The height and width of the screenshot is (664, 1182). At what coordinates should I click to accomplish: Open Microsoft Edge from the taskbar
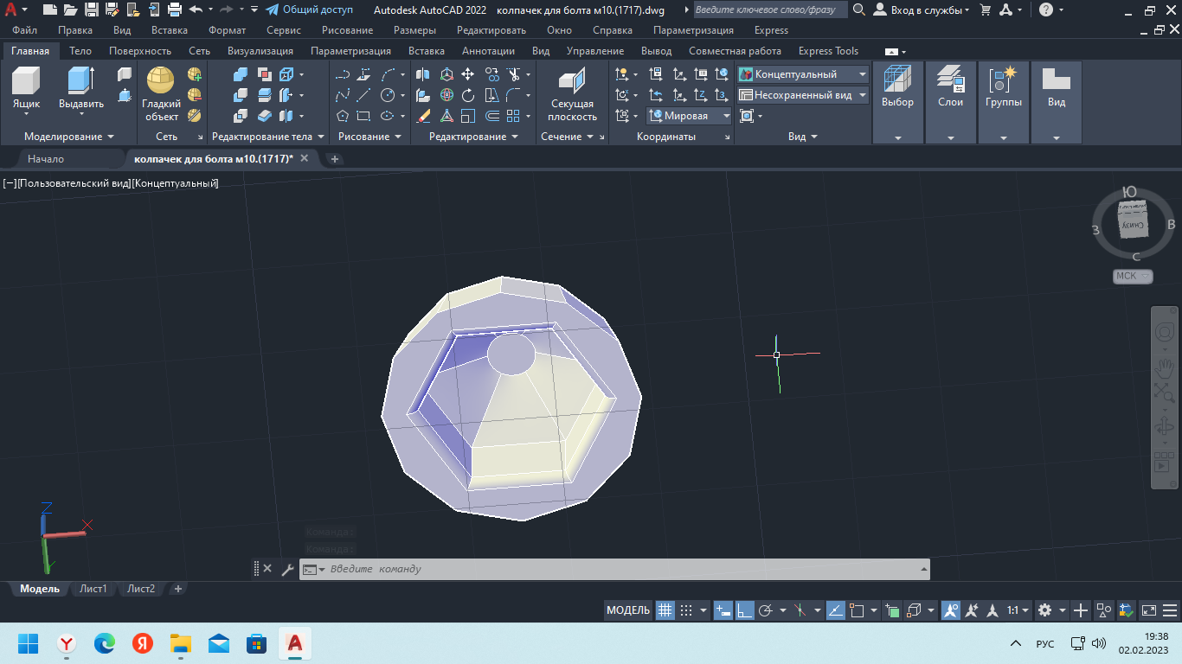point(105,643)
